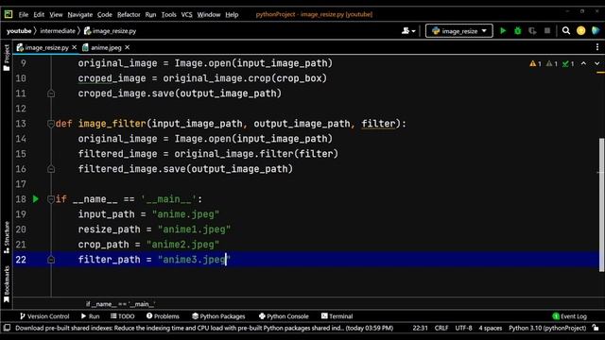Open the Edit menu
The width and height of the screenshot is (605, 340).
point(39,15)
